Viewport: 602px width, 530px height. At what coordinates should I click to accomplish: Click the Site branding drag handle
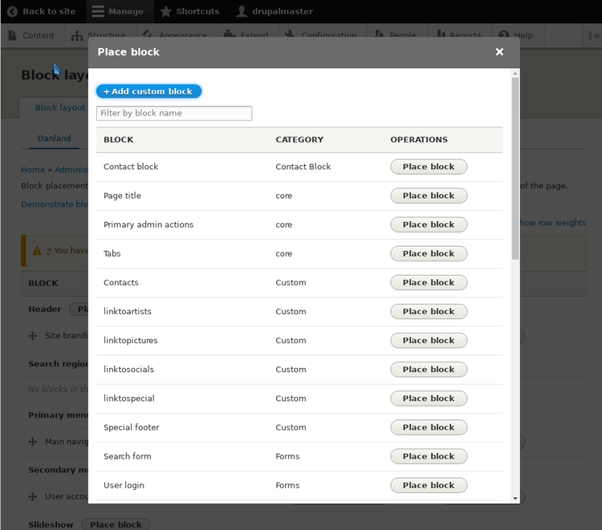coord(33,336)
